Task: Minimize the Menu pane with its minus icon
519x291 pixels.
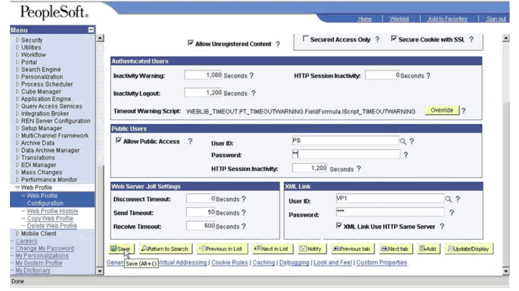Action: [91, 30]
